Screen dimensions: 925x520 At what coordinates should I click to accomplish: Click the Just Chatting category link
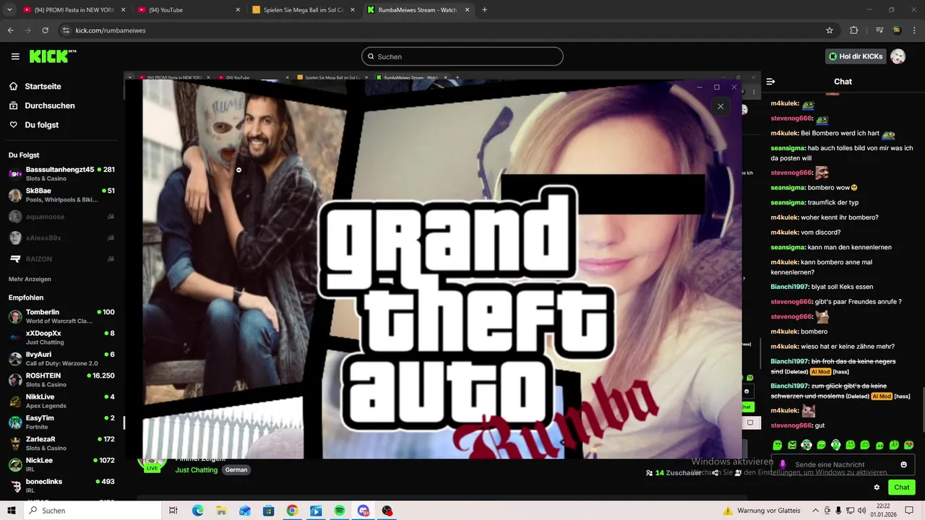[x=197, y=469]
